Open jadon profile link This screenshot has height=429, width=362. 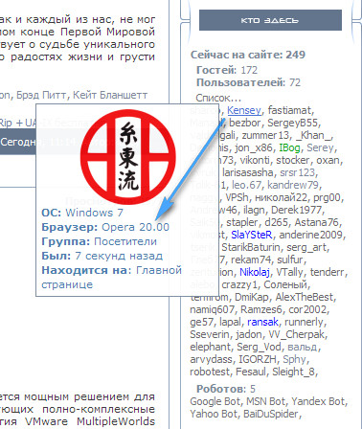pyautogui.click(x=248, y=334)
